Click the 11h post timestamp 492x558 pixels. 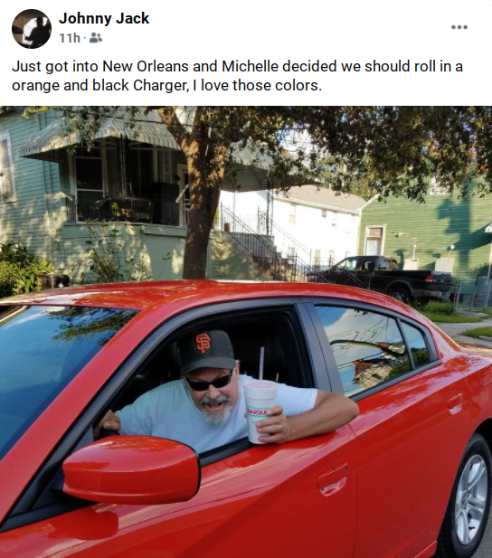70,38
